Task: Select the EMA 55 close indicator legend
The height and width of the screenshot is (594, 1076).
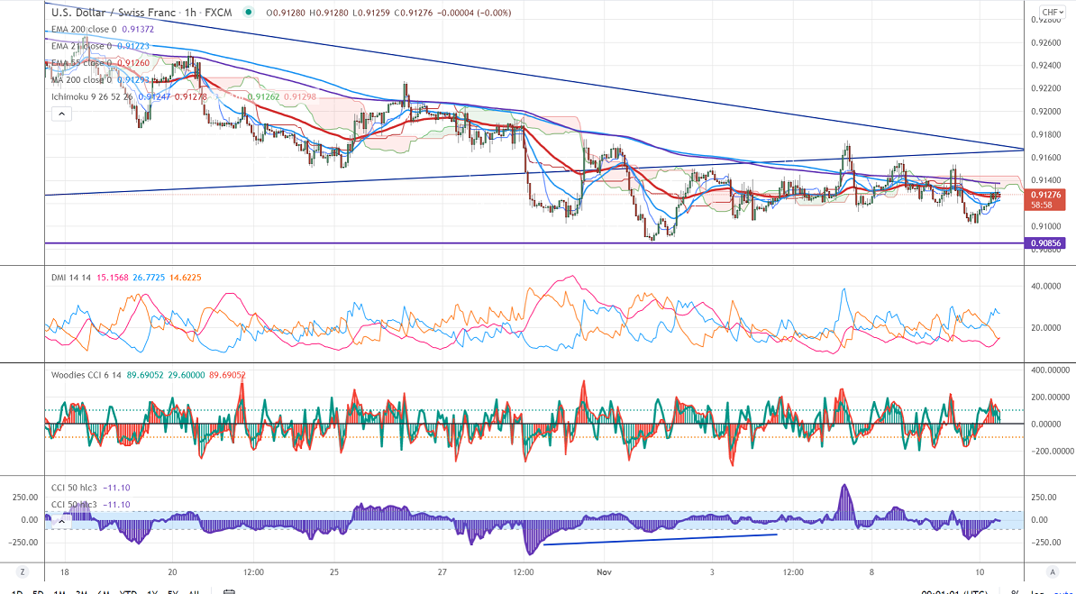Action: coord(82,63)
